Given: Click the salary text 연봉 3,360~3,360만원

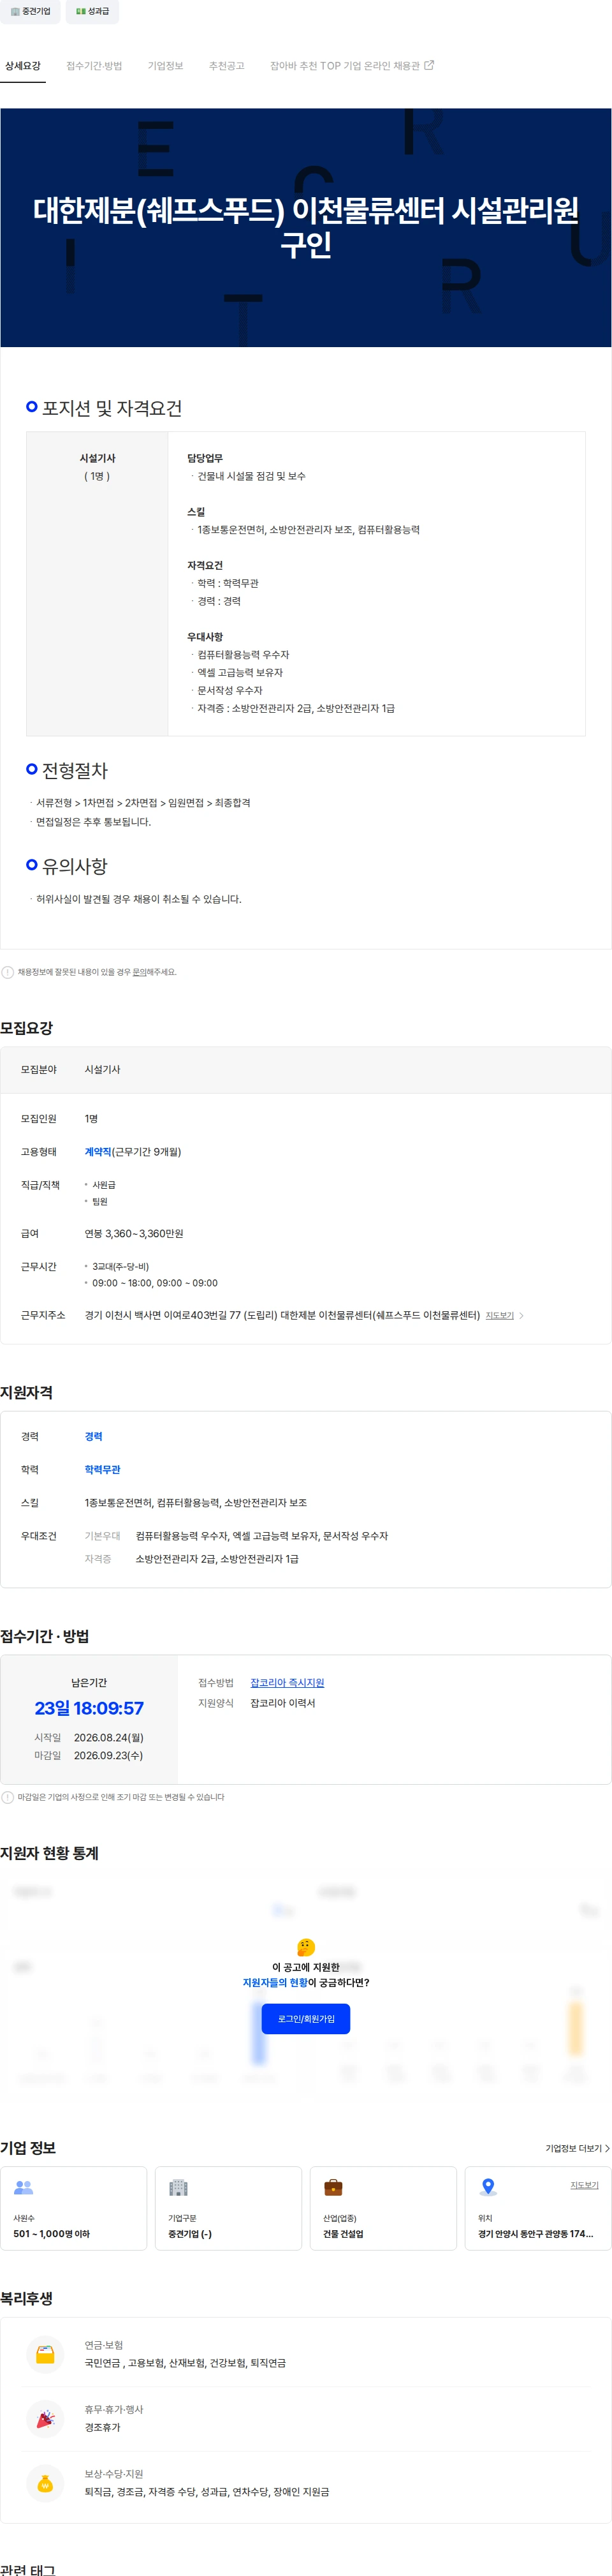Looking at the screenshot, I should tap(134, 1234).
